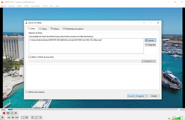Click the red record button

pyautogui.click(x=4, y=113)
